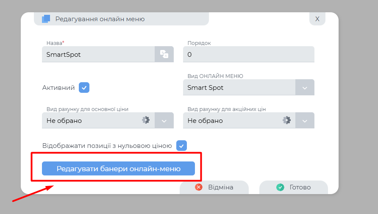This screenshot has height=214, width=378.
Task: Cancel editing with the Відміна button
Action: 214,187
